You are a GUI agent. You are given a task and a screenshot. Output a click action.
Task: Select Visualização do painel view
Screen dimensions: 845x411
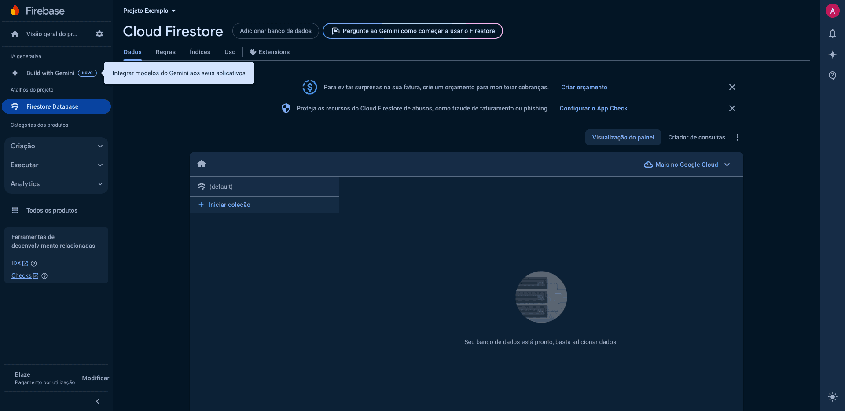coord(623,137)
